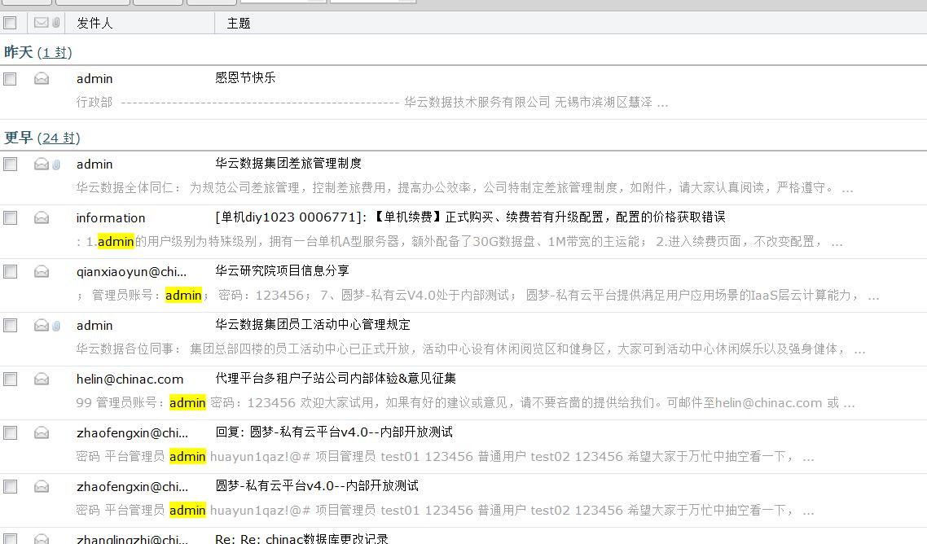Open email titled 华云研究院项目信息分享
Image resolution: width=927 pixels, height=544 pixels.
coord(282,271)
